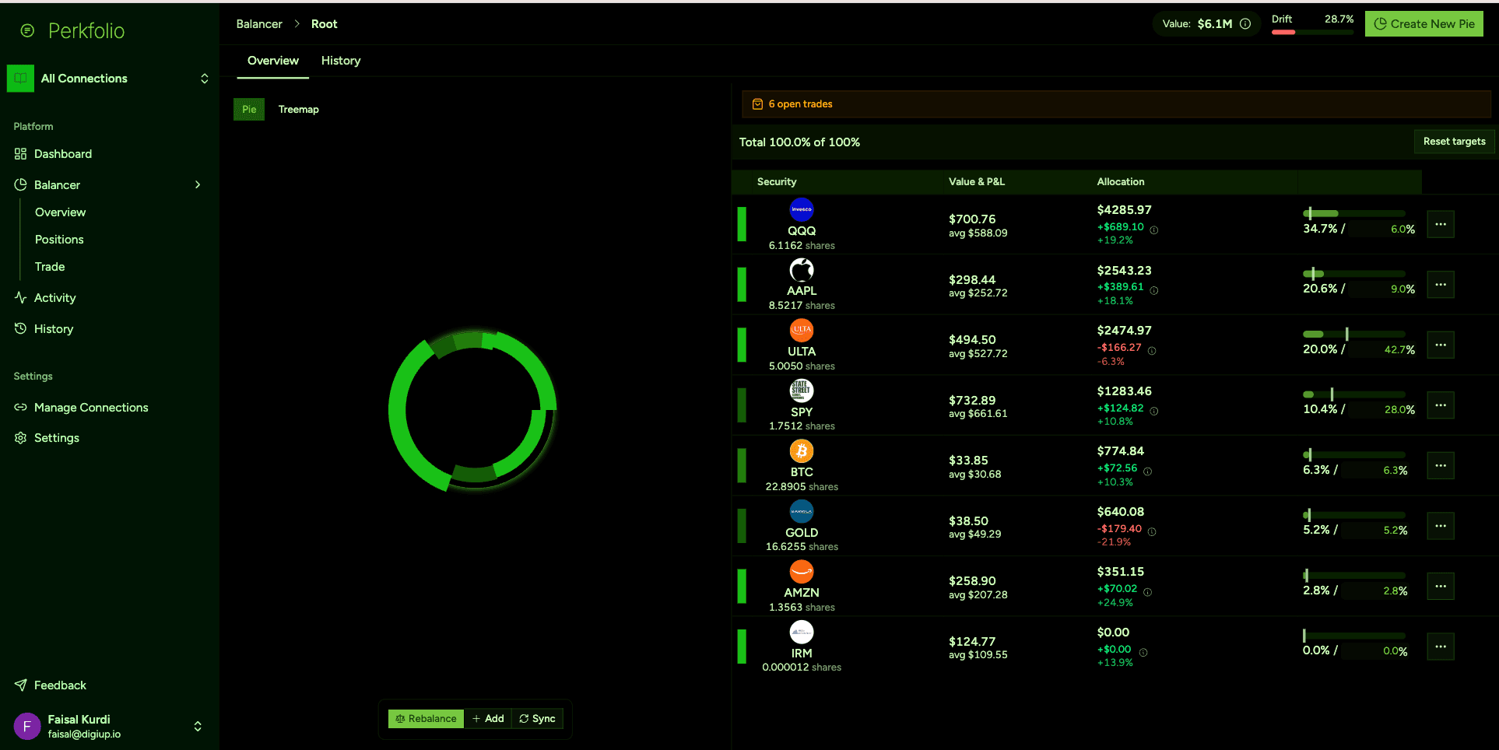Click the Sync button
Screen dimensions: 1499x750
[x=537, y=719]
